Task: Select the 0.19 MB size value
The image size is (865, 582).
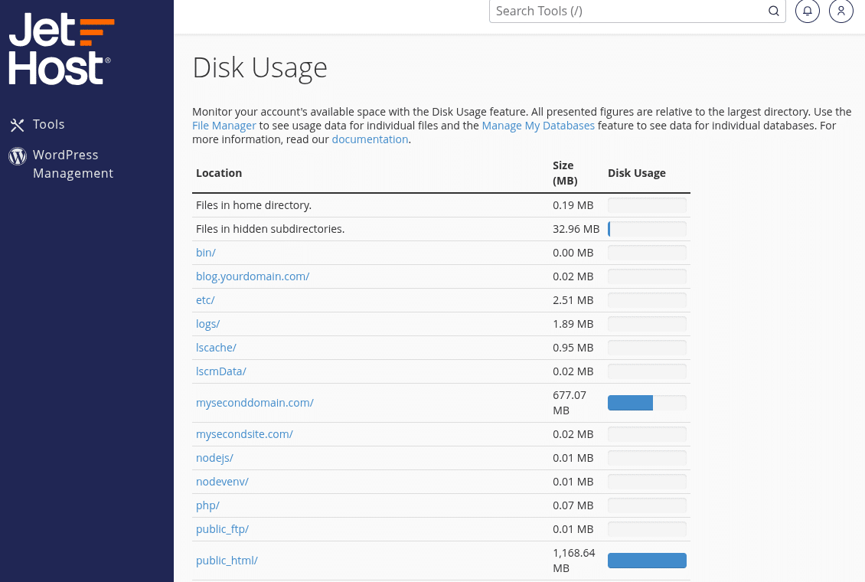Action: 573,205
